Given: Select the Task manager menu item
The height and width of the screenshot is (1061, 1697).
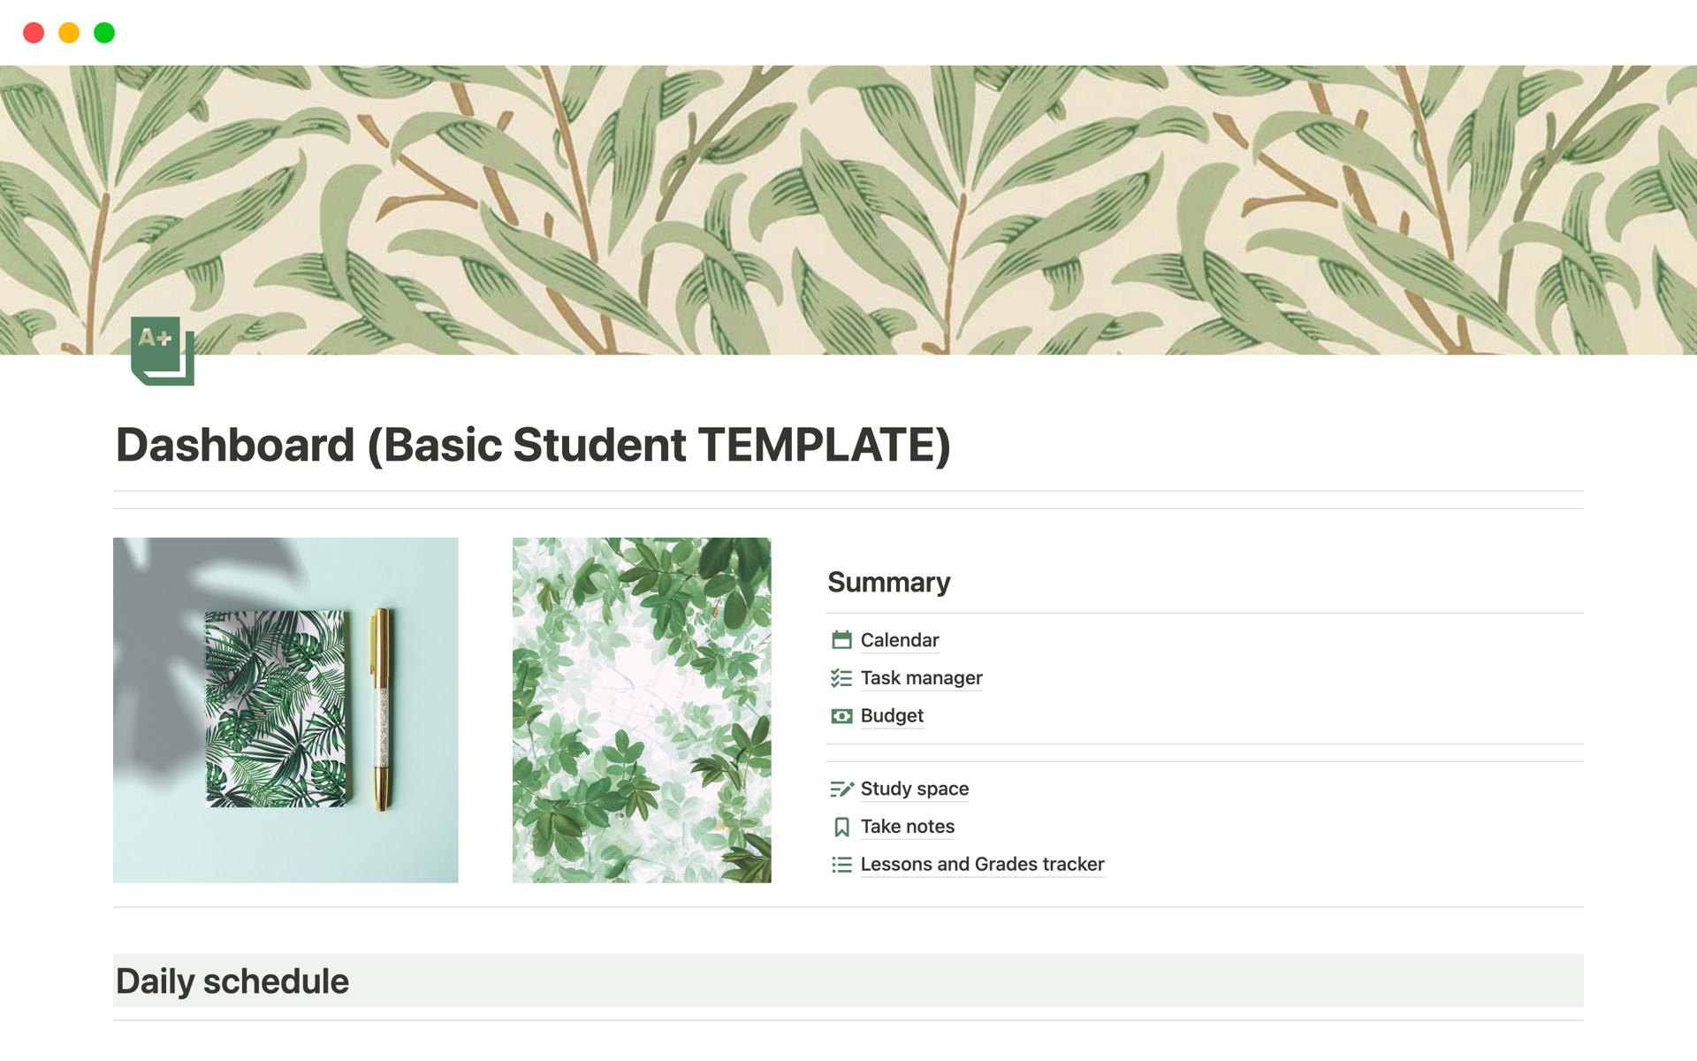Looking at the screenshot, I should [x=921, y=676].
